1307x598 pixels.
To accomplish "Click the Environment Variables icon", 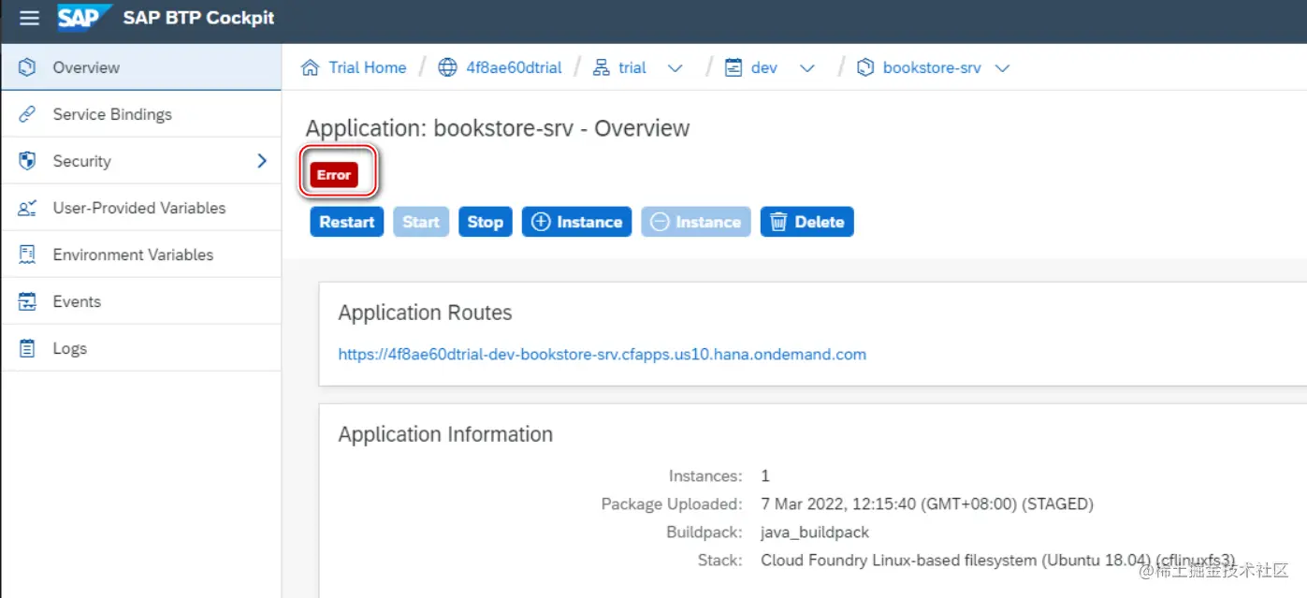I will 27,255.
